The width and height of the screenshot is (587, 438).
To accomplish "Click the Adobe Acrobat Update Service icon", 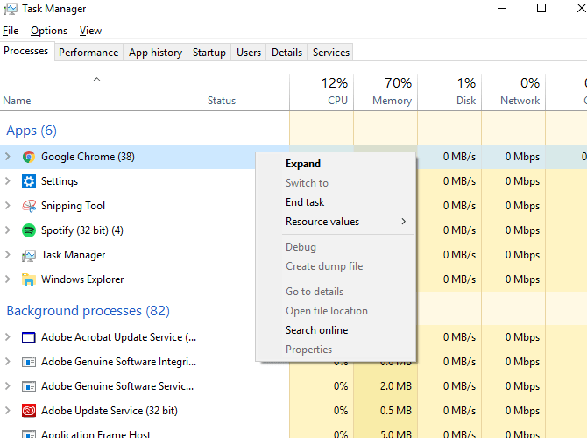I will pyautogui.click(x=28, y=337).
